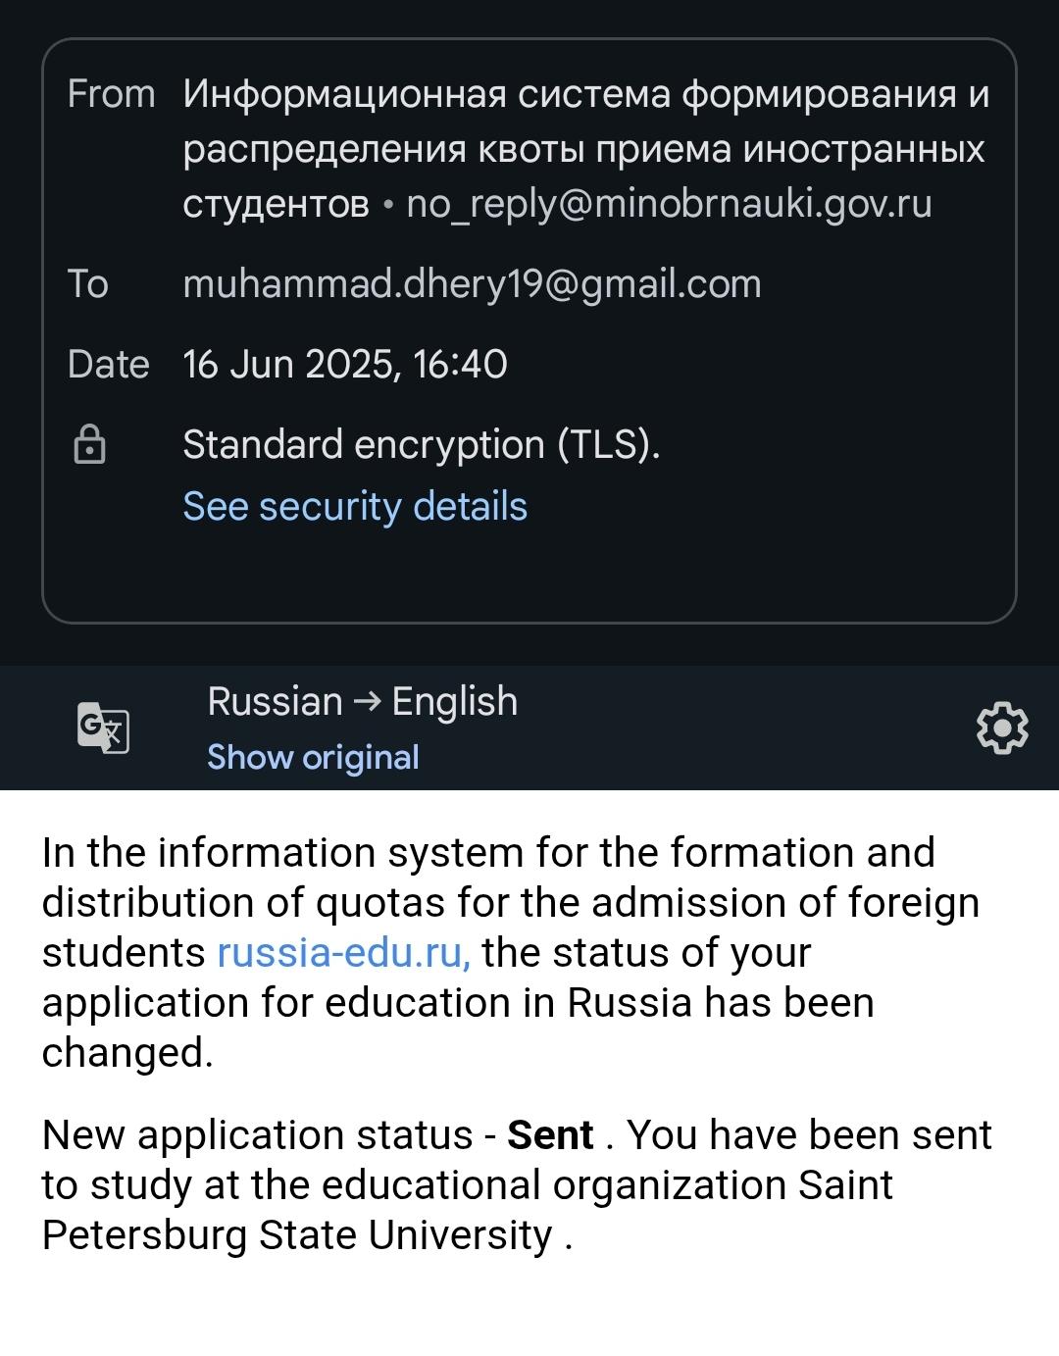
Task: Open See security details link
Action: [x=355, y=506]
